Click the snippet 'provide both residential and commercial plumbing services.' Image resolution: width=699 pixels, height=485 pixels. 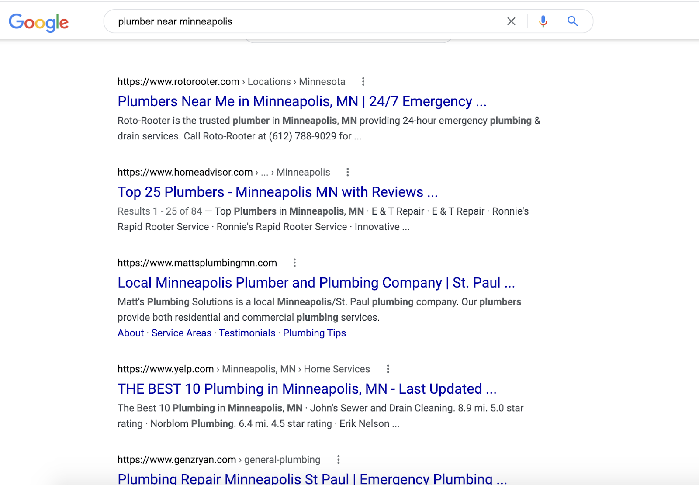click(249, 317)
